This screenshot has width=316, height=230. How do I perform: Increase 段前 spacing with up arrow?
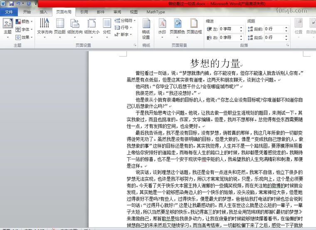coord(286,27)
